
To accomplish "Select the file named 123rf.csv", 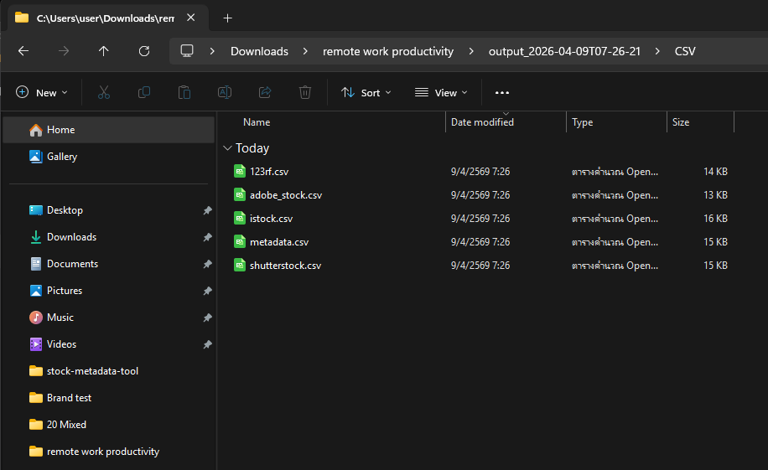I will (x=269, y=172).
